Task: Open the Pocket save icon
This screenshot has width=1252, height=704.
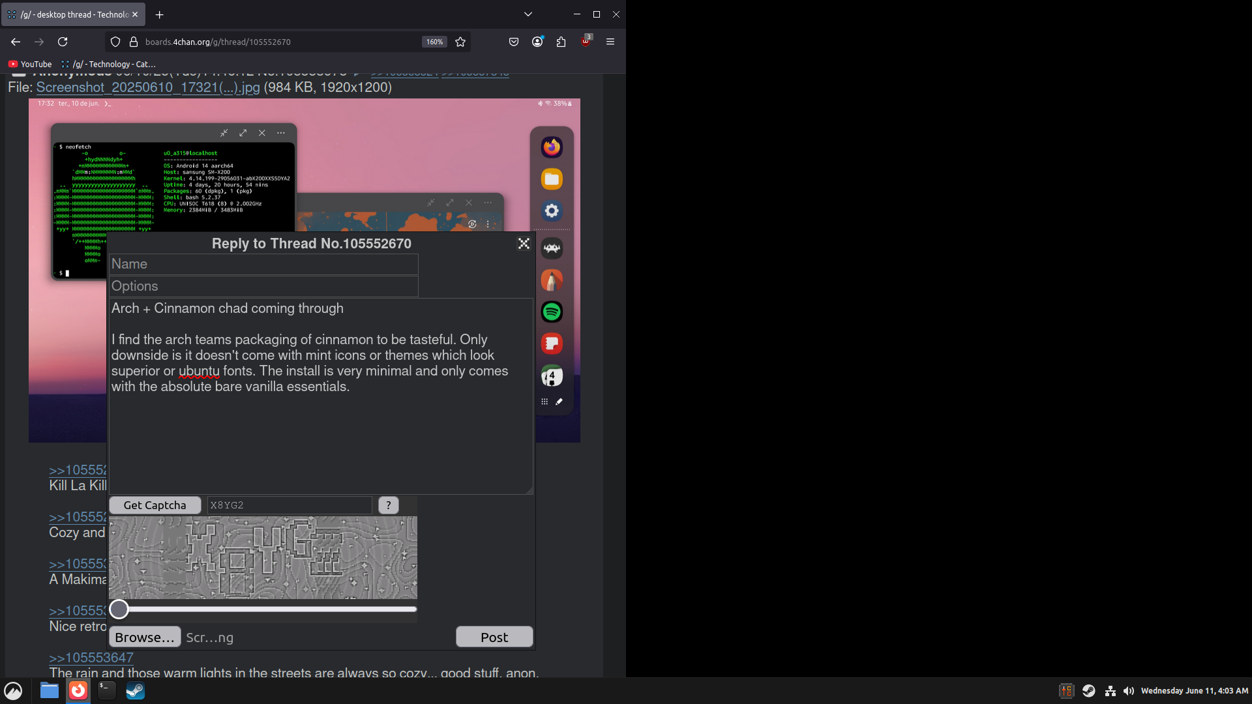Action: coord(514,42)
